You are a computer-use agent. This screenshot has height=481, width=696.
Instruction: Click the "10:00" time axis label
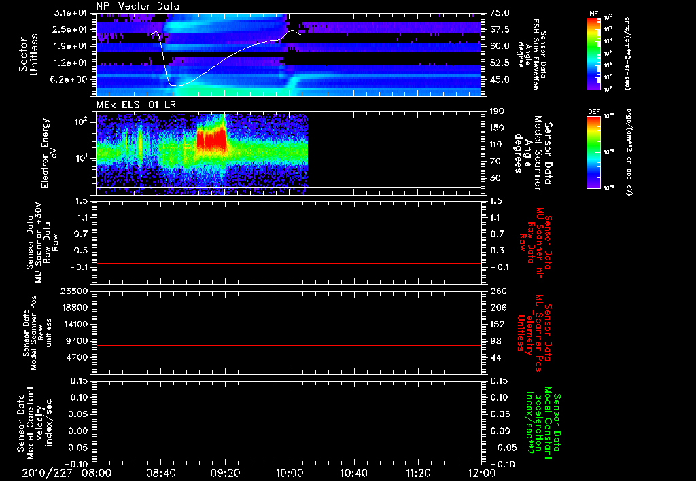coord(290,474)
